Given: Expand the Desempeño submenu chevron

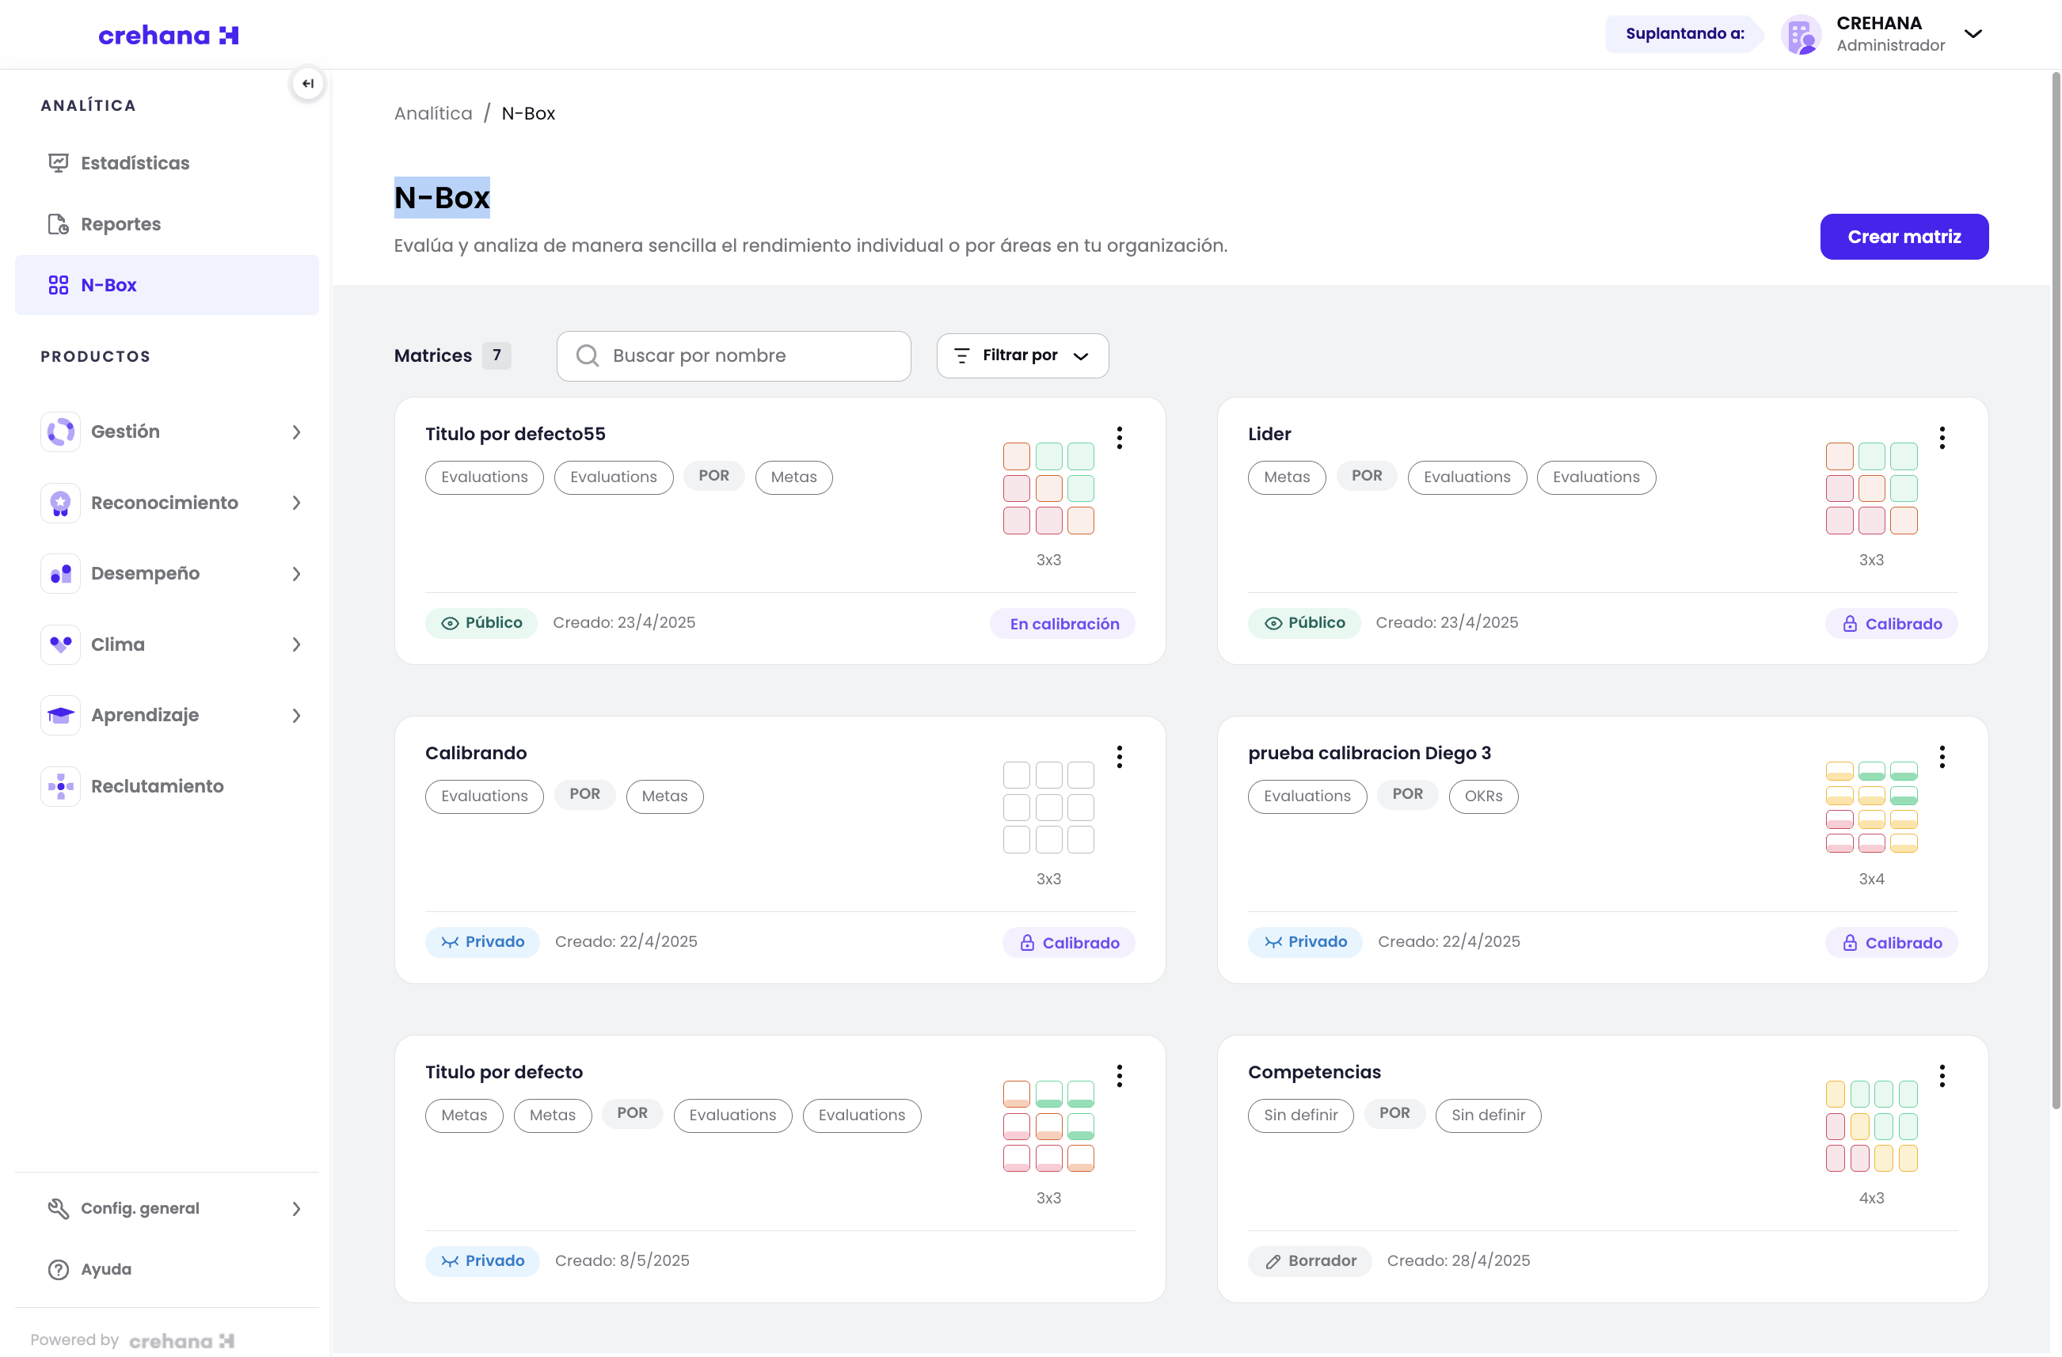Looking at the screenshot, I should pyautogui.click(x=296, y=574).
